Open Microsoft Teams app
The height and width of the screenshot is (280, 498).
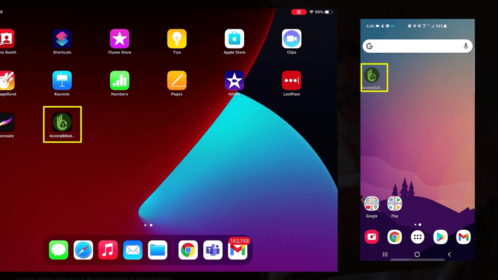tap(213, 250)
